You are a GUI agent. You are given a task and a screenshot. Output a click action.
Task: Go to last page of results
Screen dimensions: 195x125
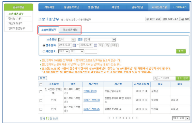pos(137,118)
